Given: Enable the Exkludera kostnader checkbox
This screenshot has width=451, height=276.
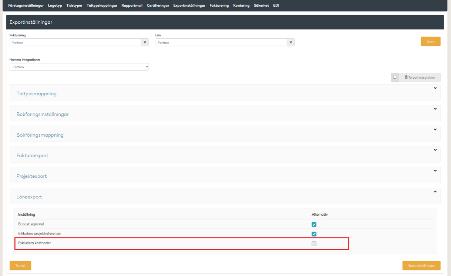Looking at the screenshot, I should click(x=314, y=243).
